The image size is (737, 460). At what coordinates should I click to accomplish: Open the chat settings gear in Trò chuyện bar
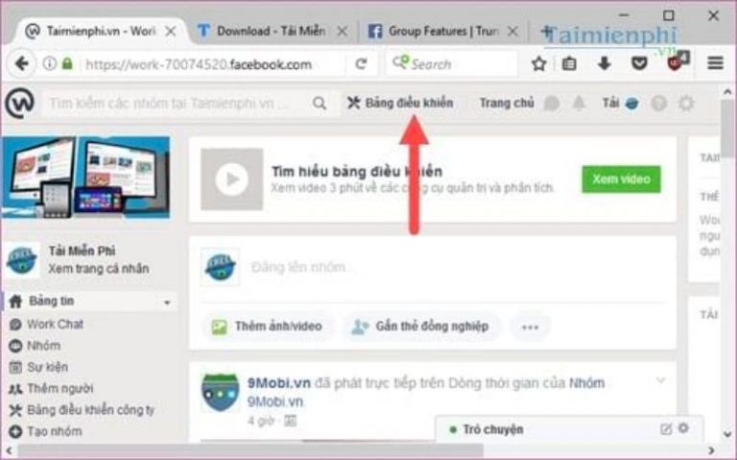point(684,428)
